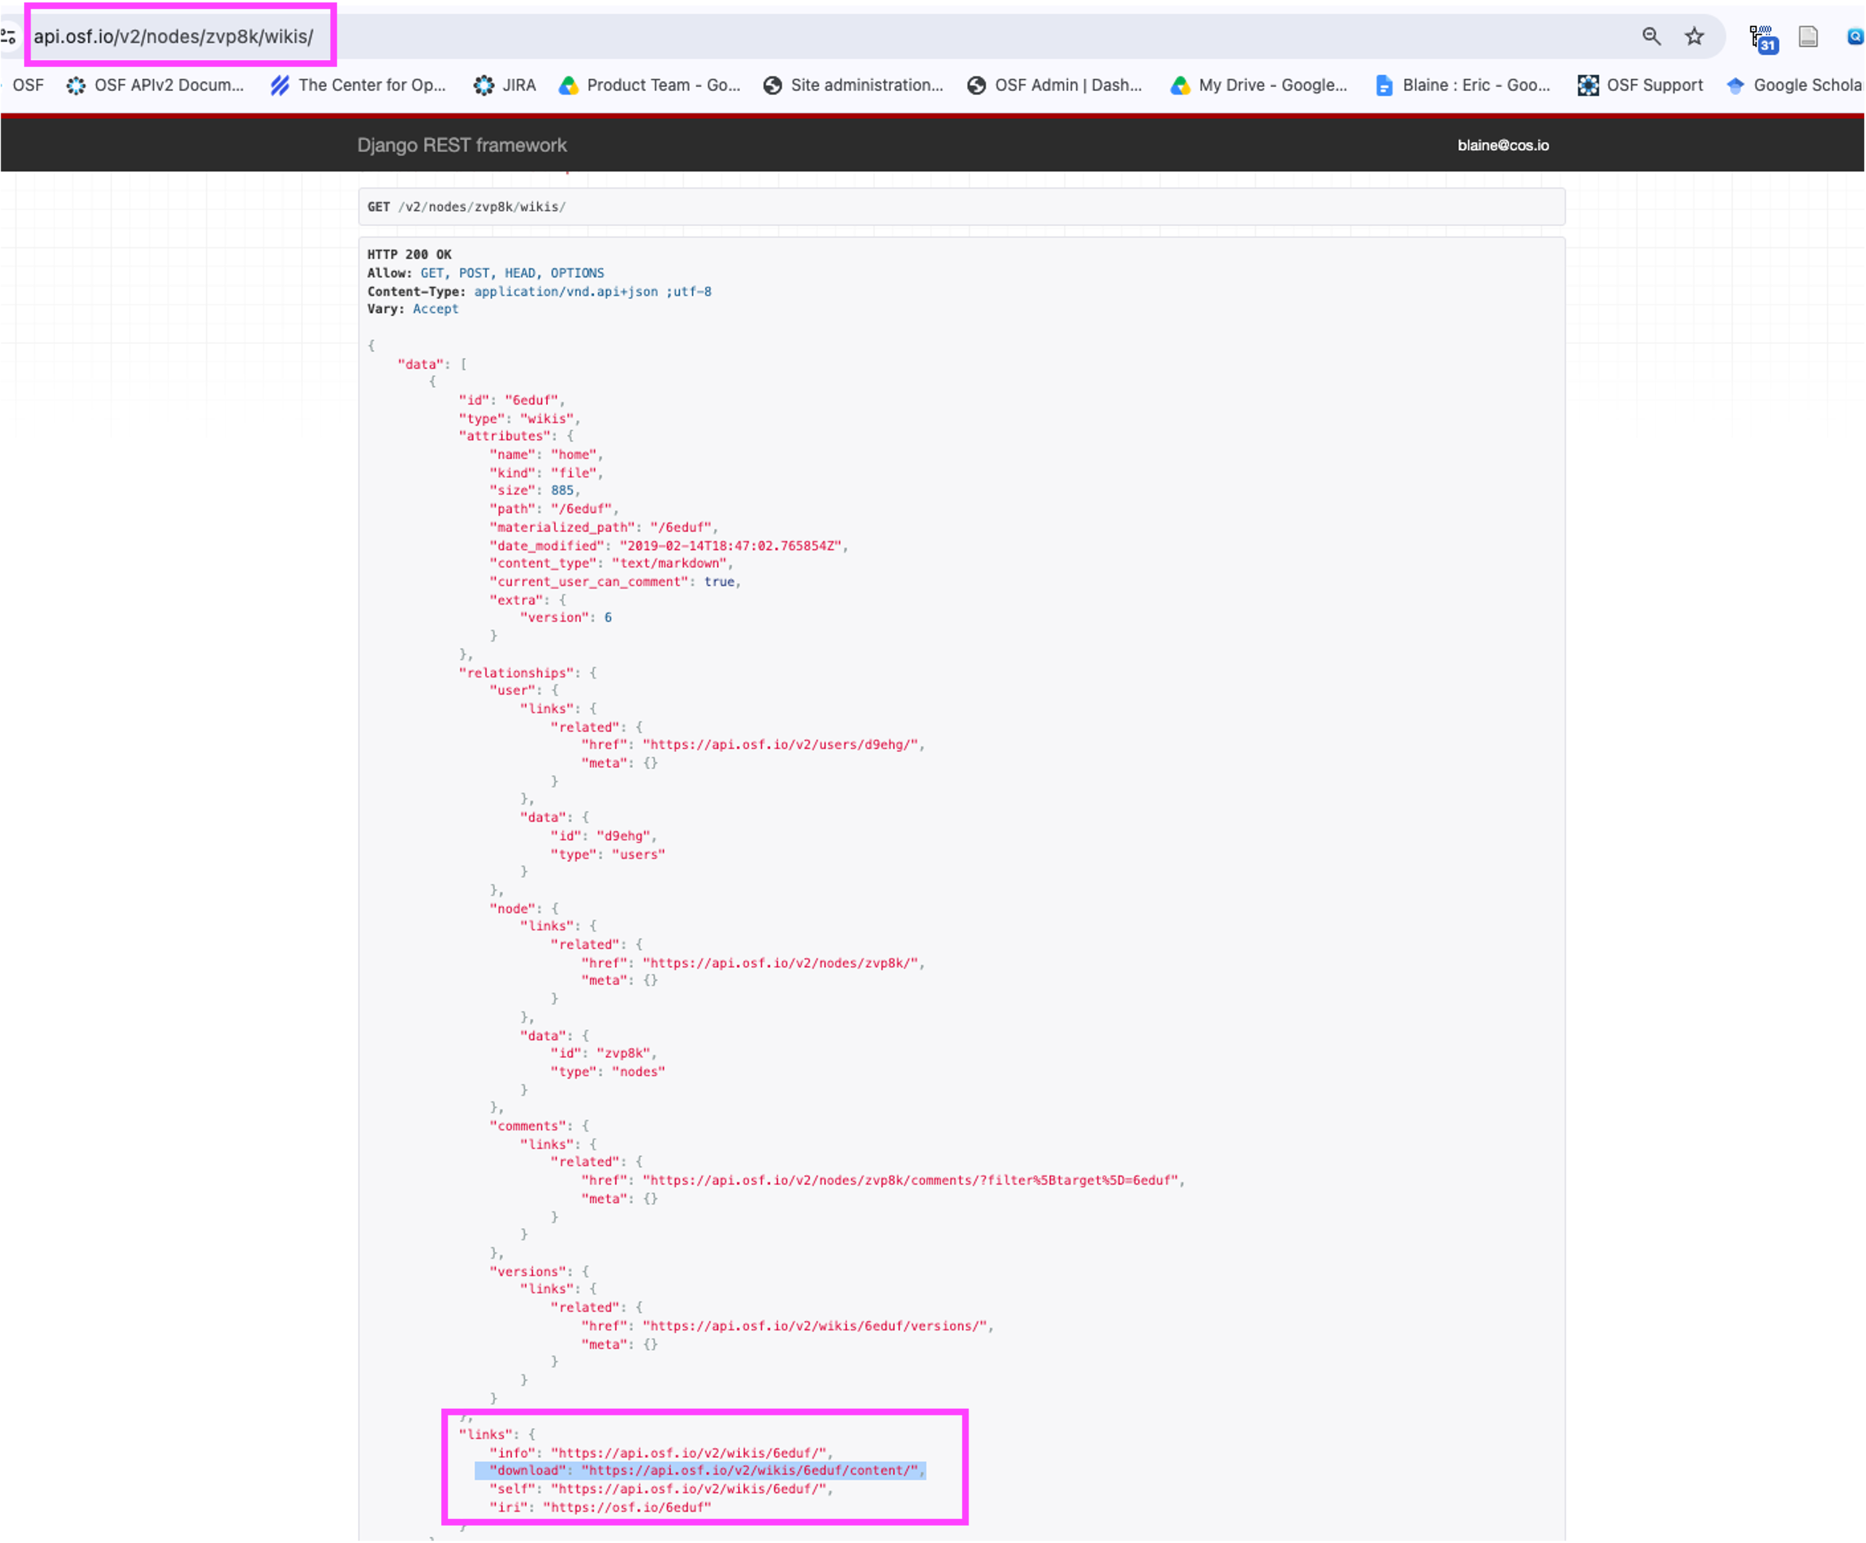Click the Vary: Accept header line

pyautogui.click(x=413, y=309)
